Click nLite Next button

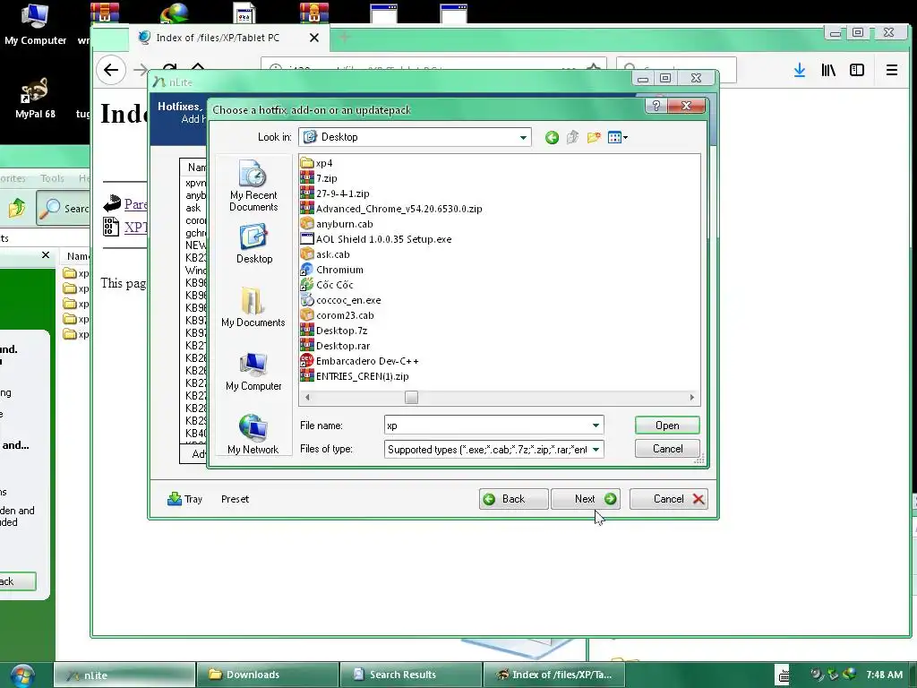586,499
